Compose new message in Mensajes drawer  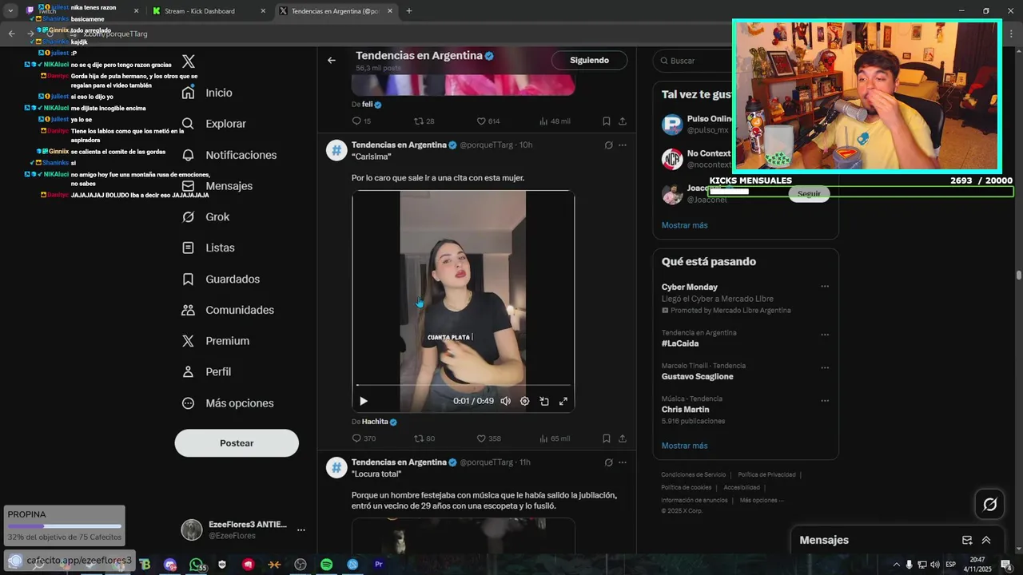(967, 541)
